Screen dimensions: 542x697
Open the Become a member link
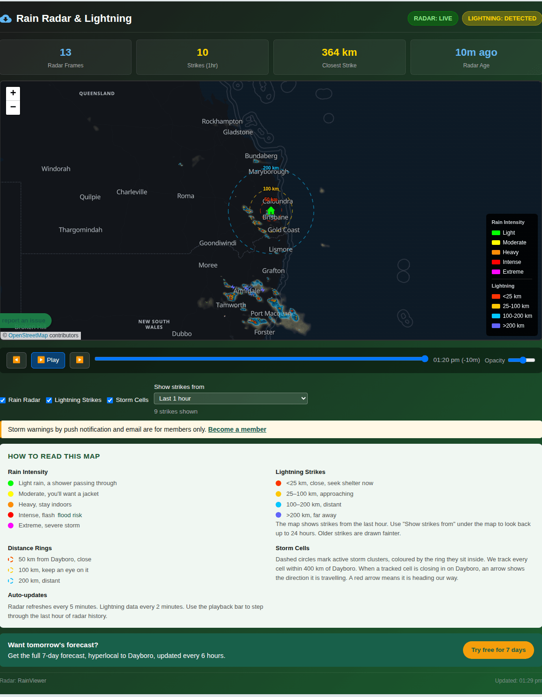237,429
